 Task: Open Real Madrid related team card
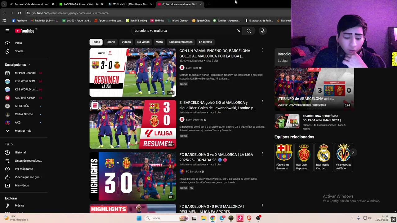coord(323,157)
